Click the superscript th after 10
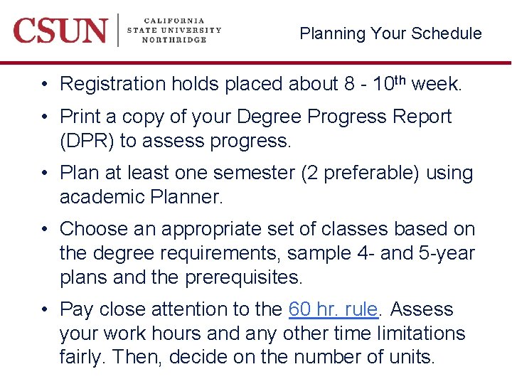The width and height of the screenshot is (512, 384). [401, 80]
